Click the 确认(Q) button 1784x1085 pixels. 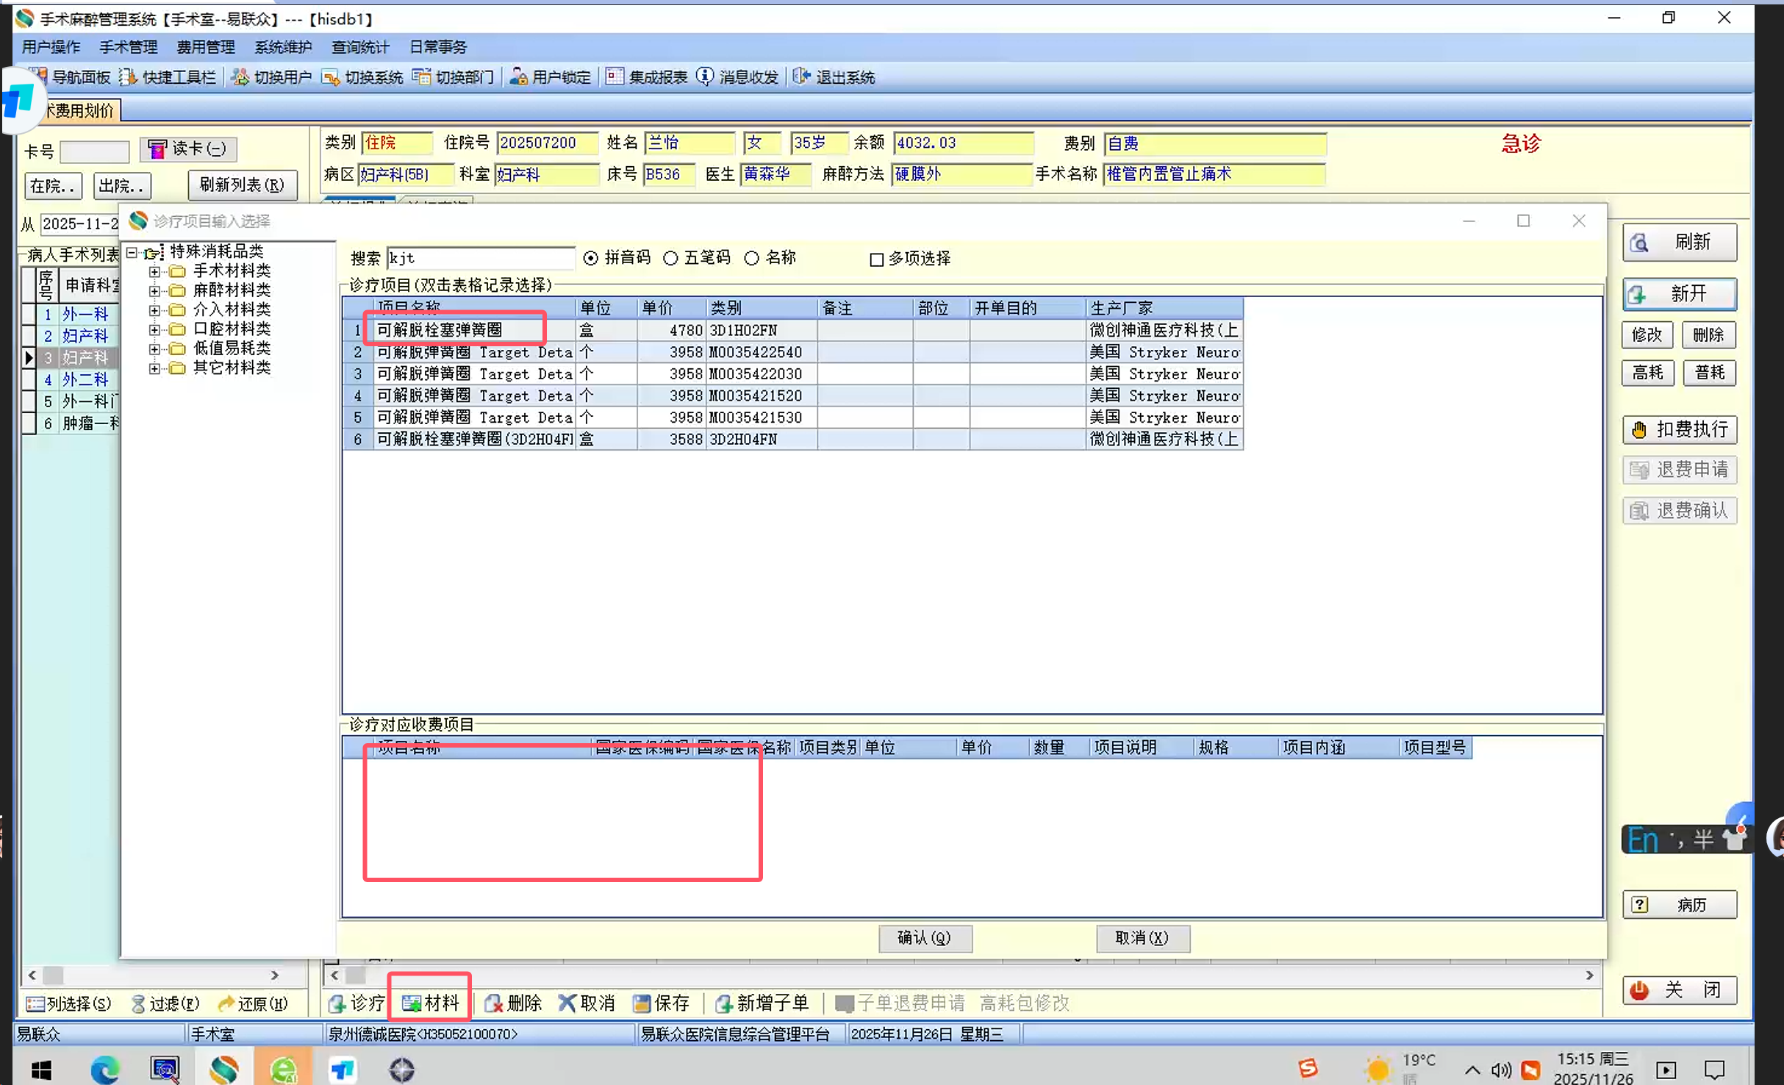point(925,937)
